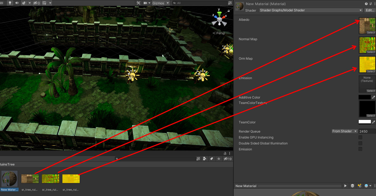Screen dimensions: 376x196
Task: Click Select on the Emission texture slot
Action: (x=371, y=91)
